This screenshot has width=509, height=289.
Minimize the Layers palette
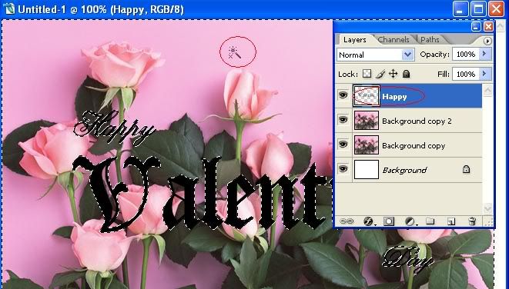click(476, 27)
